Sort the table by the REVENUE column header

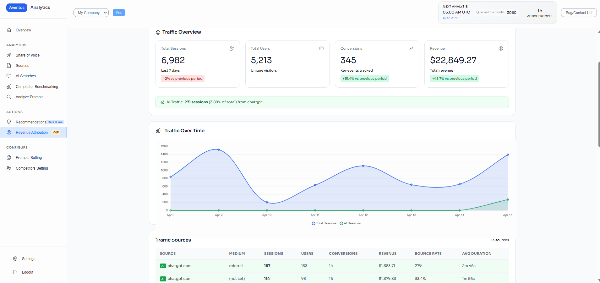pyautogui.click(x=388, y=253)
